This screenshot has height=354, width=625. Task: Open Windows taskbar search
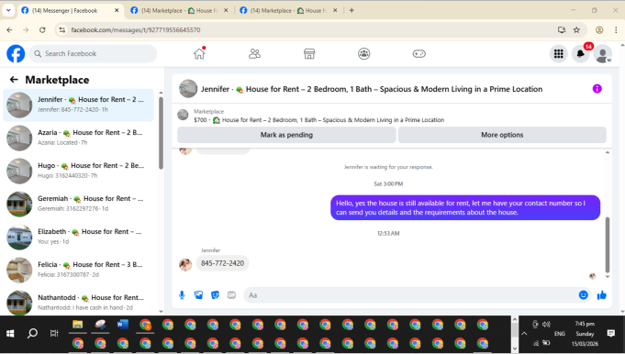(32, 333)
